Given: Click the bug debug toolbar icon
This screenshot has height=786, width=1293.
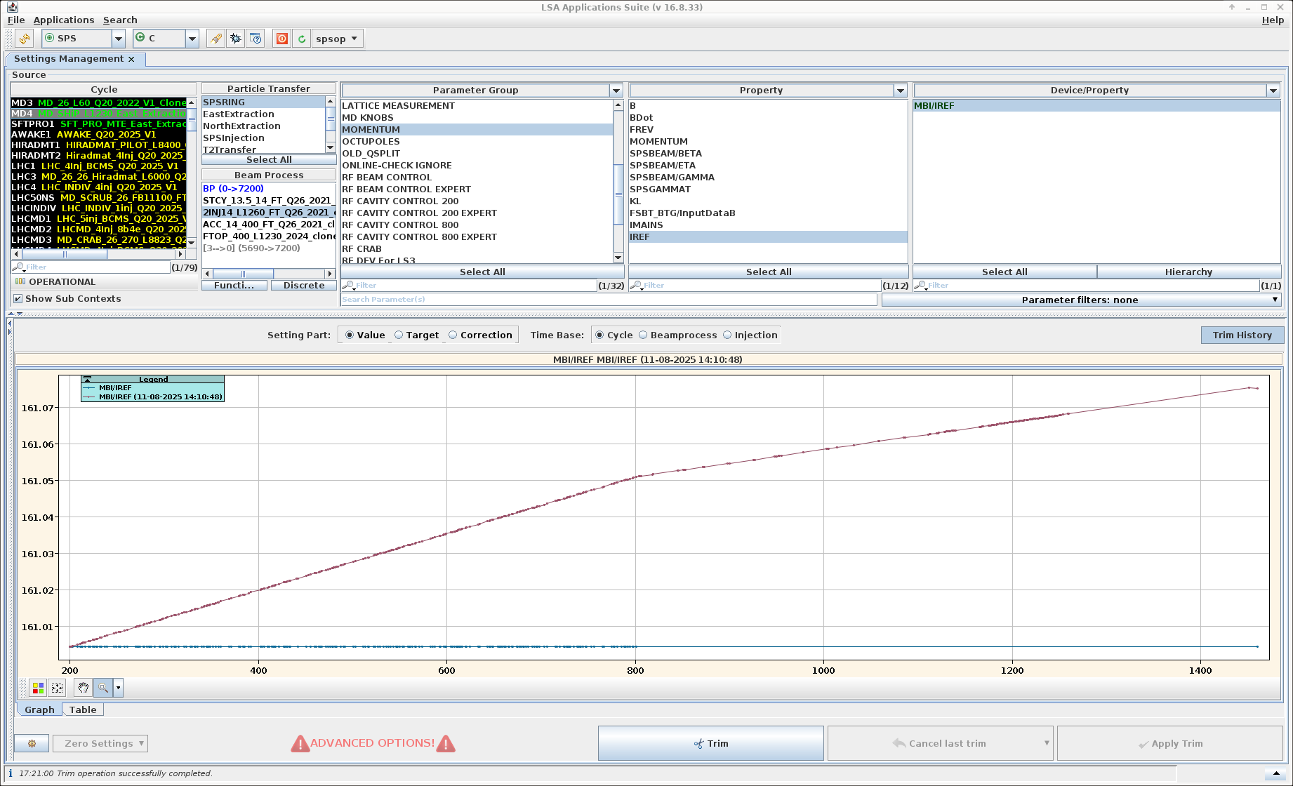Looking at the screenshot, I should (236, 39).
